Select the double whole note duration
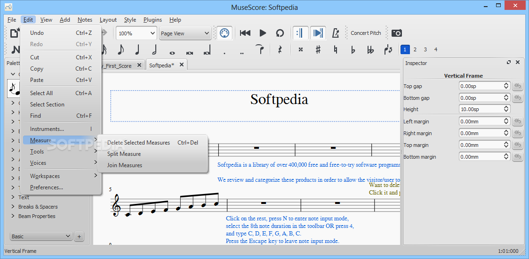Image resolution: width=529 pixels, height=259 pixels. click(x=189, y=53)
